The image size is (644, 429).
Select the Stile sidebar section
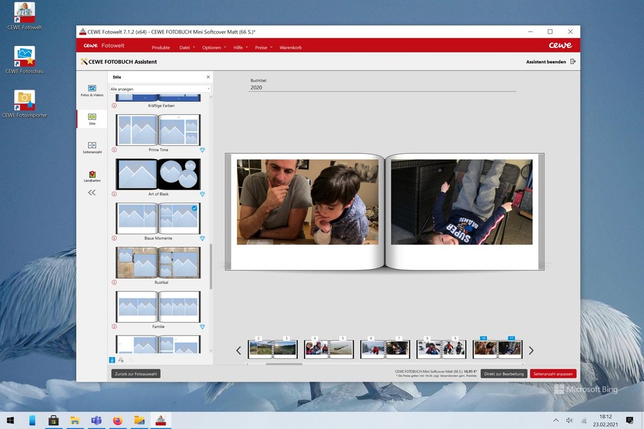(92, 119)
